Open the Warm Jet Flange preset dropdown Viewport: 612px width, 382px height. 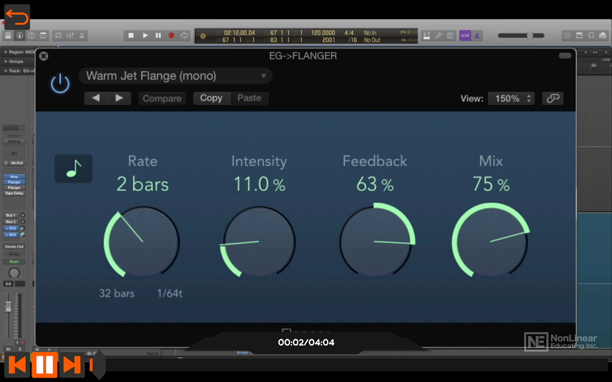(175, 76)
